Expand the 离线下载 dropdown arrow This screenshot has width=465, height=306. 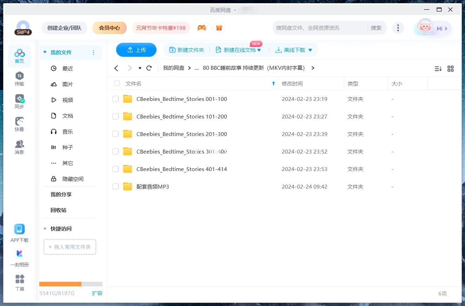coord(310,50)
